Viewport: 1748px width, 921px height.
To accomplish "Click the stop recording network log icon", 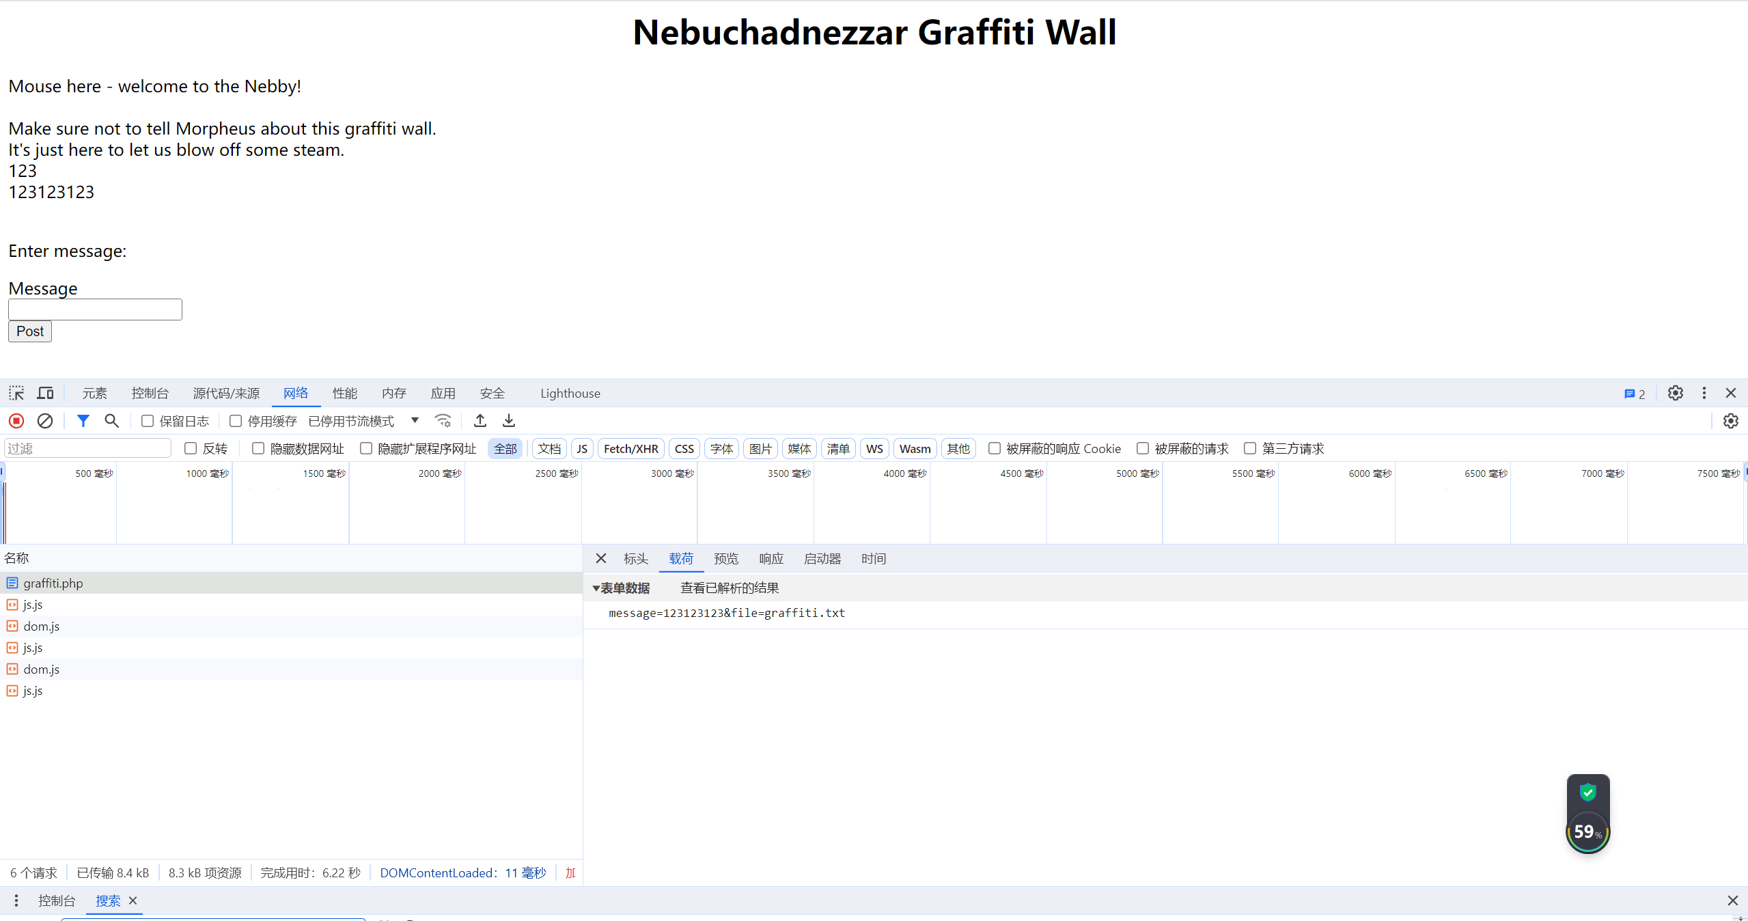I will tap(16, 421).
